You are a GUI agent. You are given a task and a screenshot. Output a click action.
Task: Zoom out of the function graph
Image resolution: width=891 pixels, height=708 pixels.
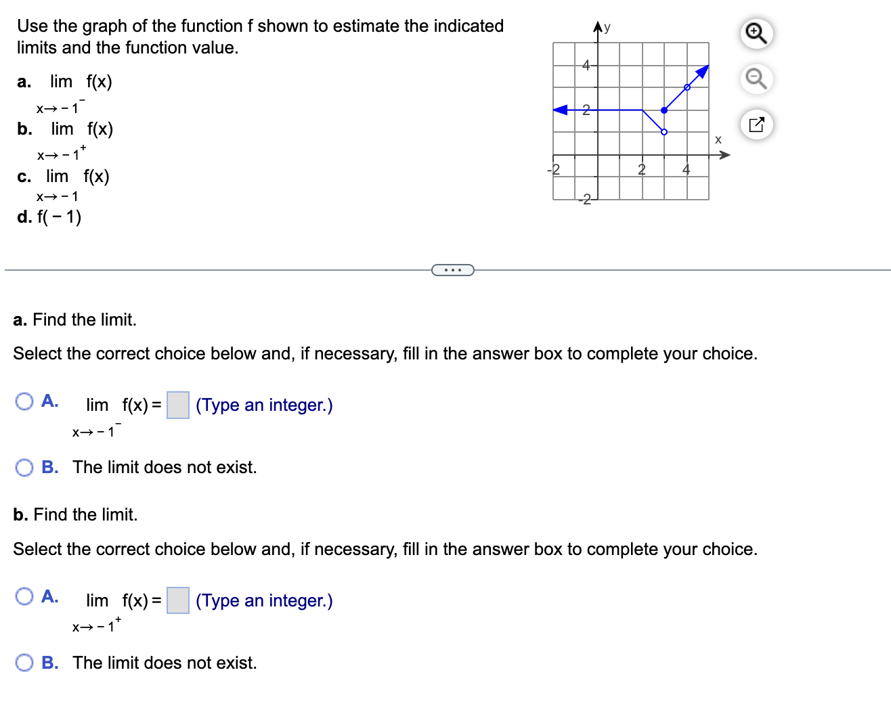(756, 79)
